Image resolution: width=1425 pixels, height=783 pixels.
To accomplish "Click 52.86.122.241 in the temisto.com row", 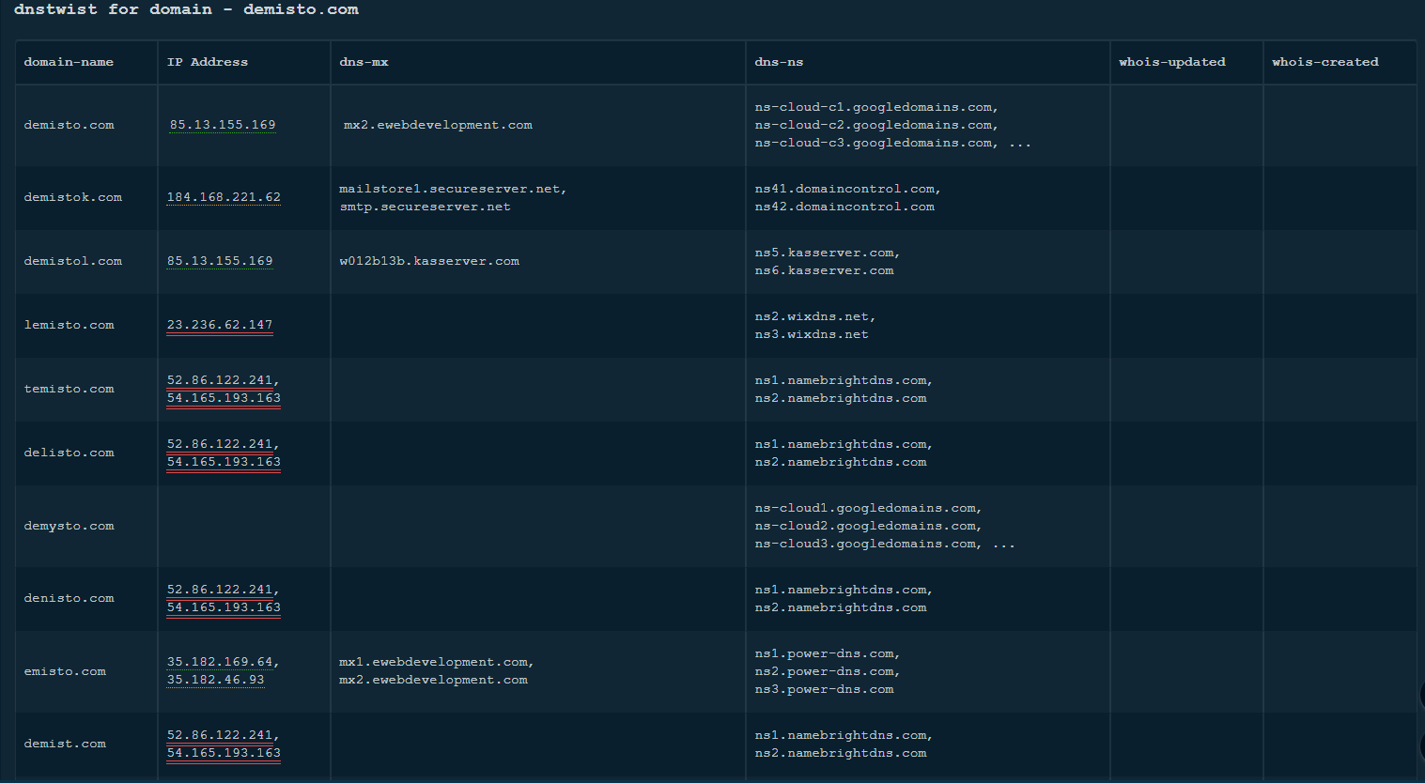I will 220,380.
